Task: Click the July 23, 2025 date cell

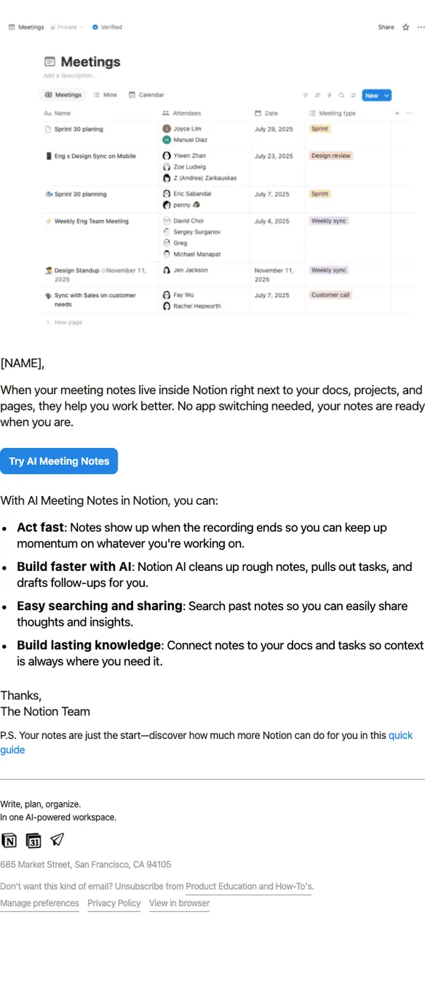Action: [x=274, y=156]
